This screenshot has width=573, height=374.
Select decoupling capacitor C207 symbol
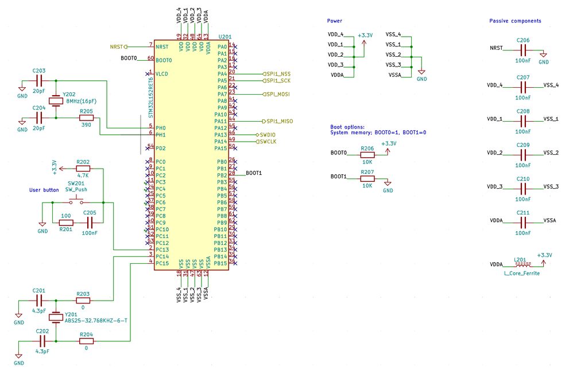coord(523,87)
